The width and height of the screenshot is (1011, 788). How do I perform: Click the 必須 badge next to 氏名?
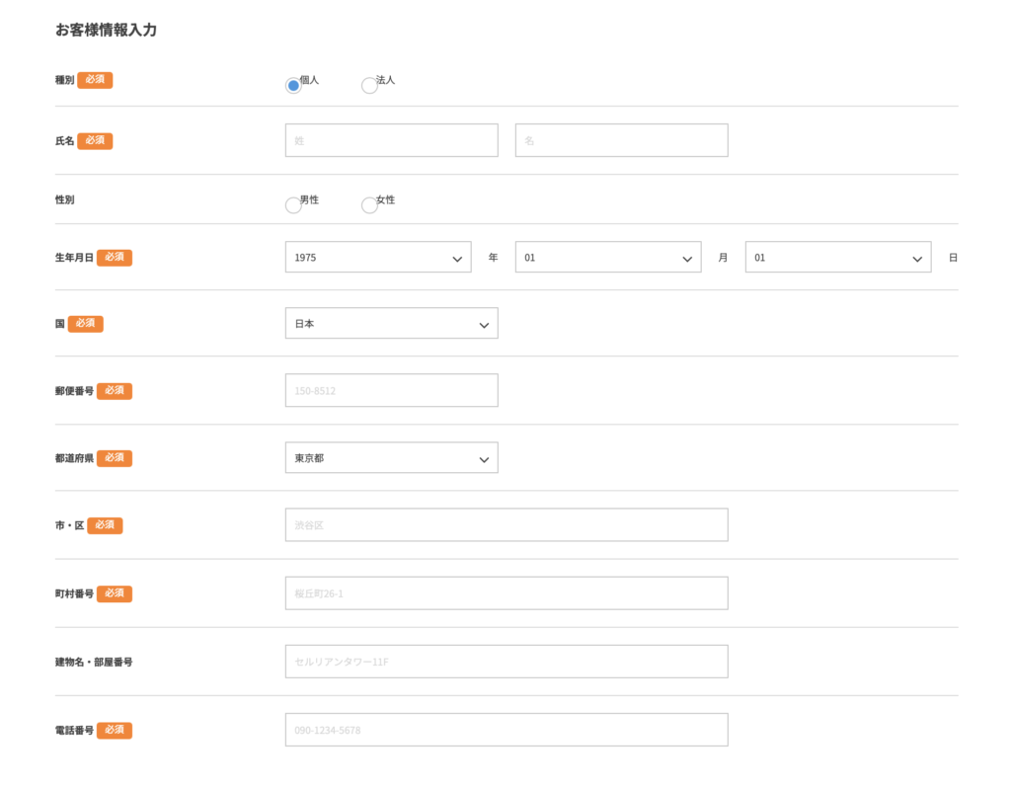[x=95, y=141]
